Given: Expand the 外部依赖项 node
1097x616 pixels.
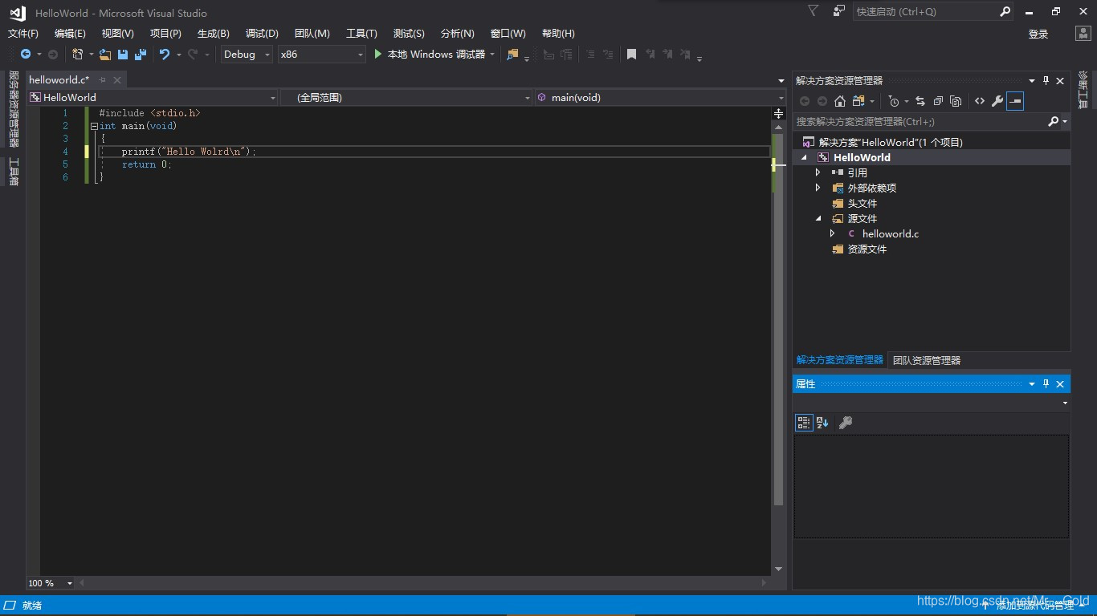Looking at the screenshot, I should pyautogui.click(x=818, y=188).
